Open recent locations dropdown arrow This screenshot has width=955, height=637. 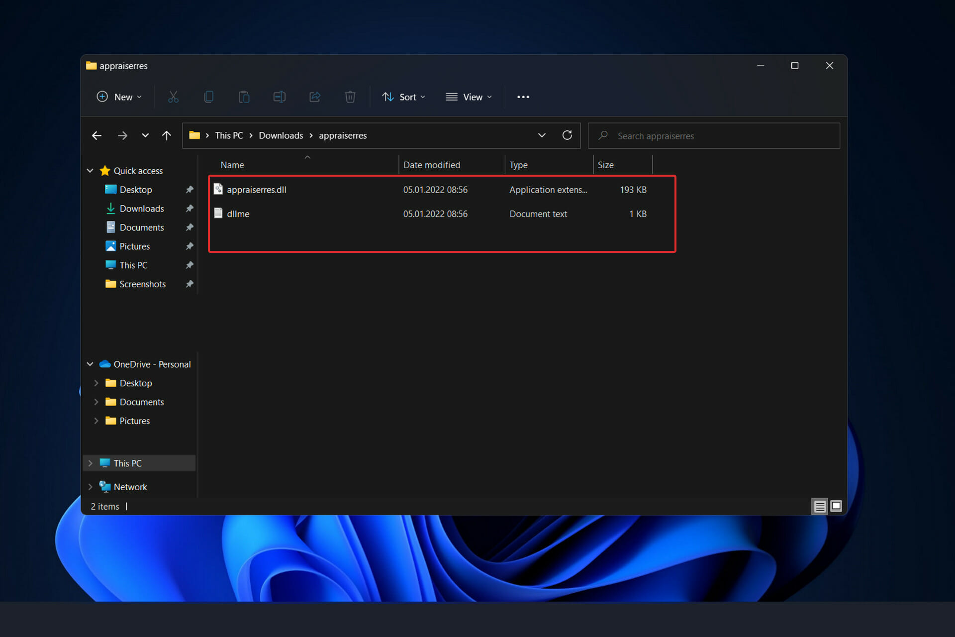tap(145, 135)
